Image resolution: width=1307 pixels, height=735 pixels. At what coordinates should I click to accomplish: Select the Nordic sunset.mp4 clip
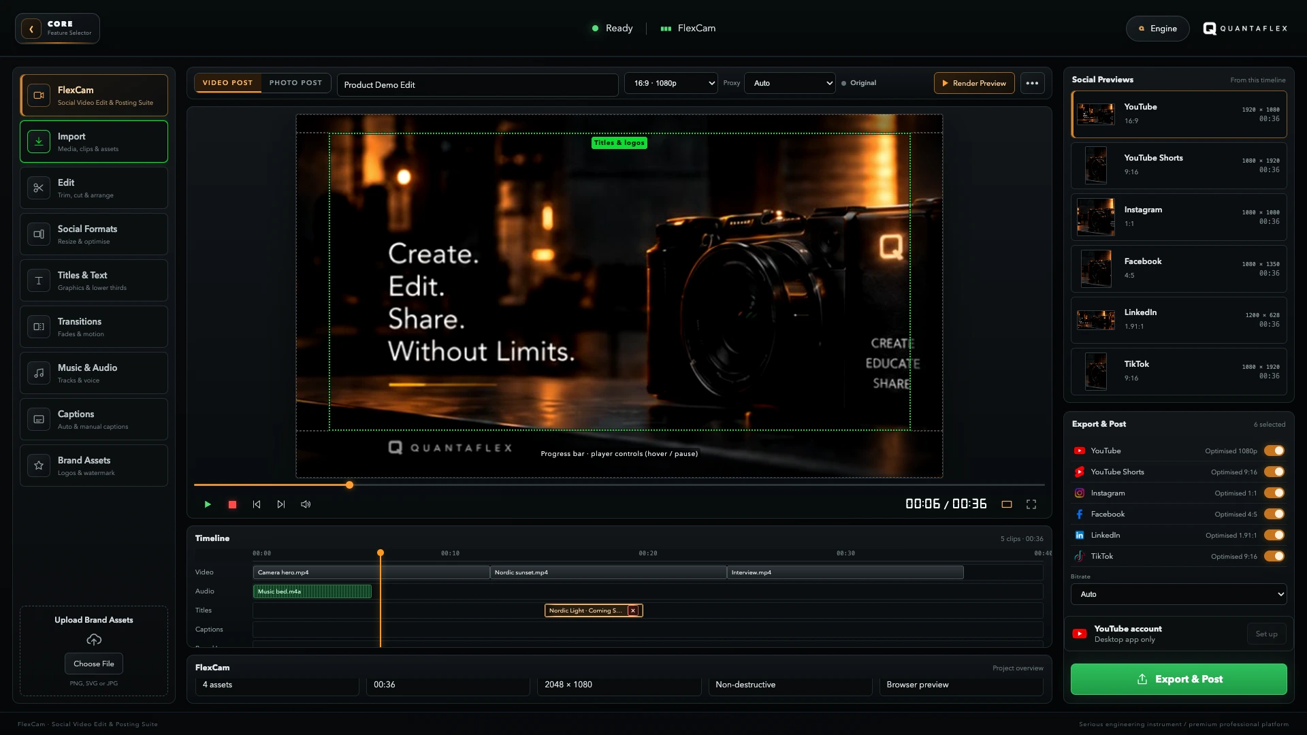click(608, 572)
